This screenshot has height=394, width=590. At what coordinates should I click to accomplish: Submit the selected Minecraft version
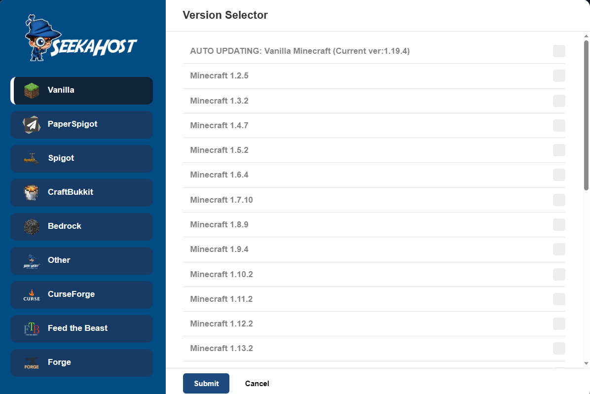[206, 383]
